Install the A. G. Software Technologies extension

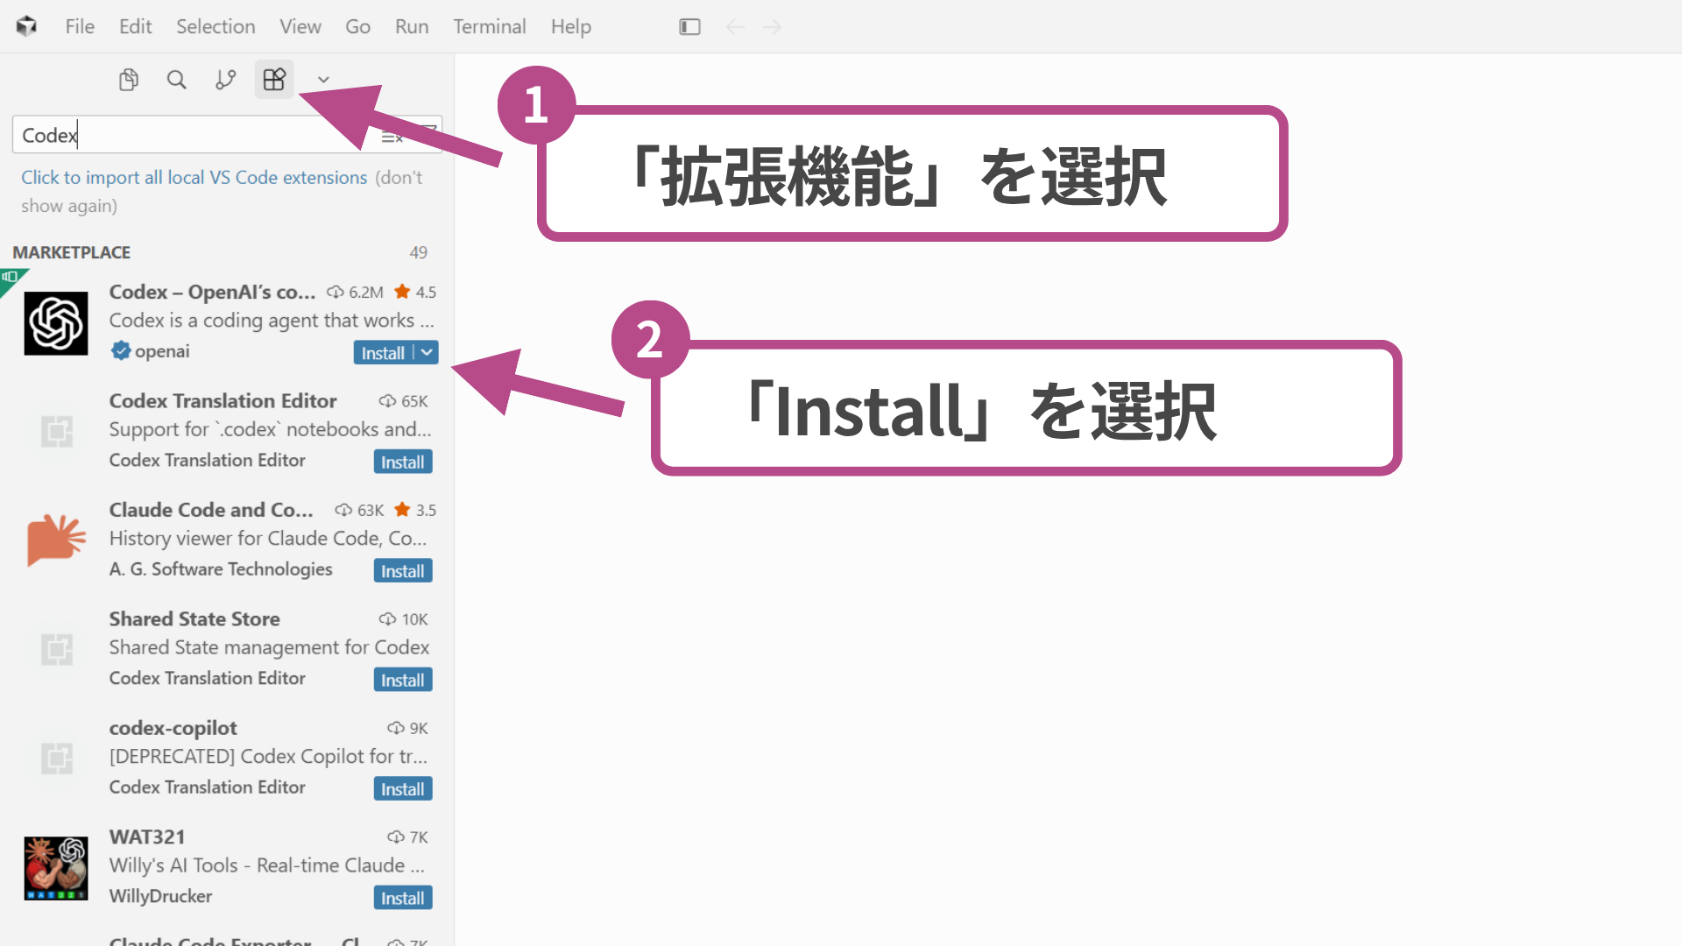point(403,571)
